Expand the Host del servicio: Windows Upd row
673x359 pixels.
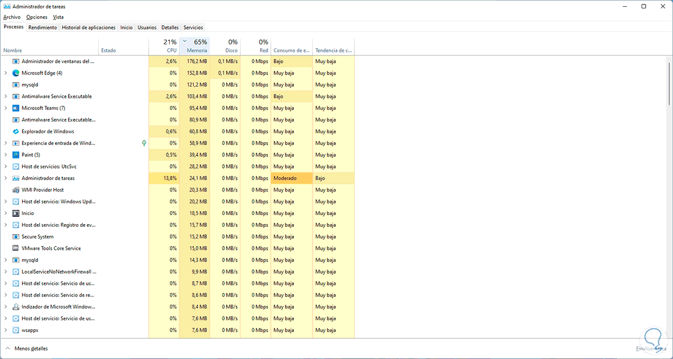point(6,202)
